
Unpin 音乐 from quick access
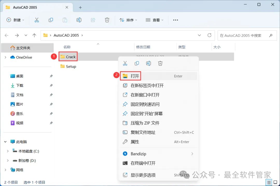(x=51, y=114)
